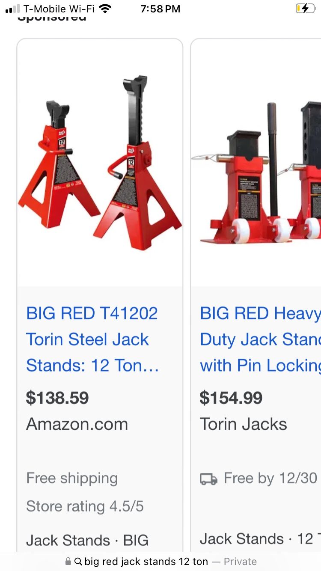
Task: Select the Amazon.com seller name
Action: click(x=77, y=424)
